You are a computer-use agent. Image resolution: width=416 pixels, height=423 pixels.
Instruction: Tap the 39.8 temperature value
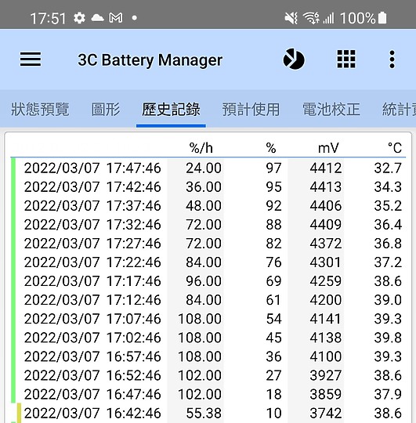[x=389, y=338]
